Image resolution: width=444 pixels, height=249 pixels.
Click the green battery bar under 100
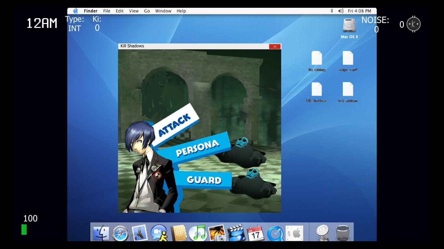pos(24,230)
